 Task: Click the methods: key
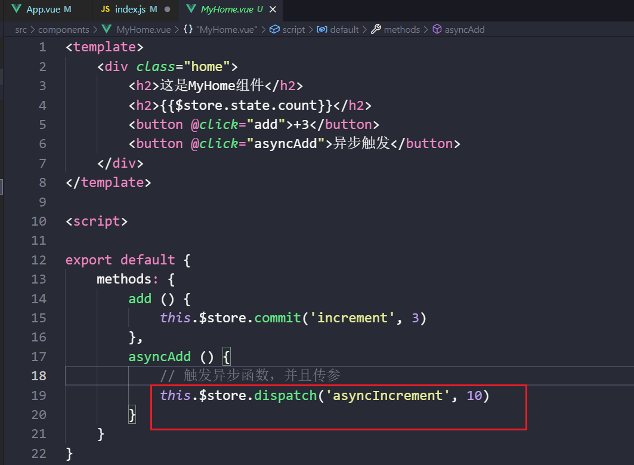(128, 279)
